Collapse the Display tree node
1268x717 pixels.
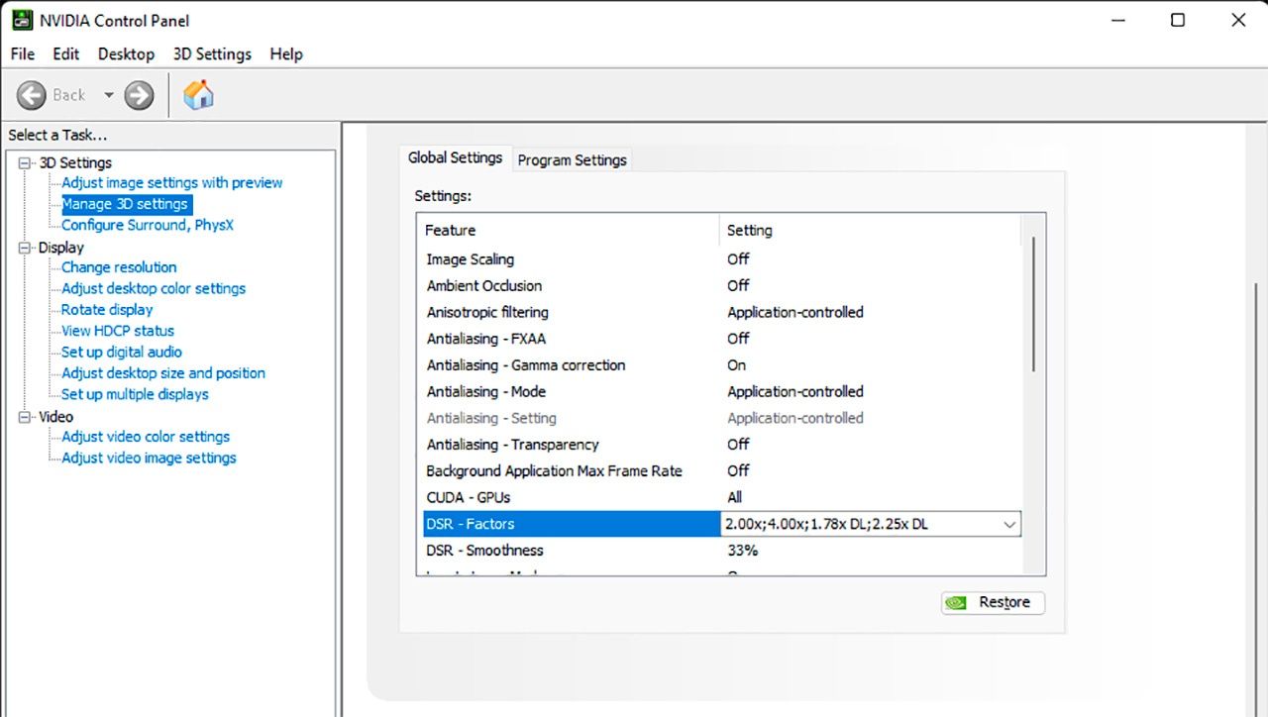pos(25,248)
